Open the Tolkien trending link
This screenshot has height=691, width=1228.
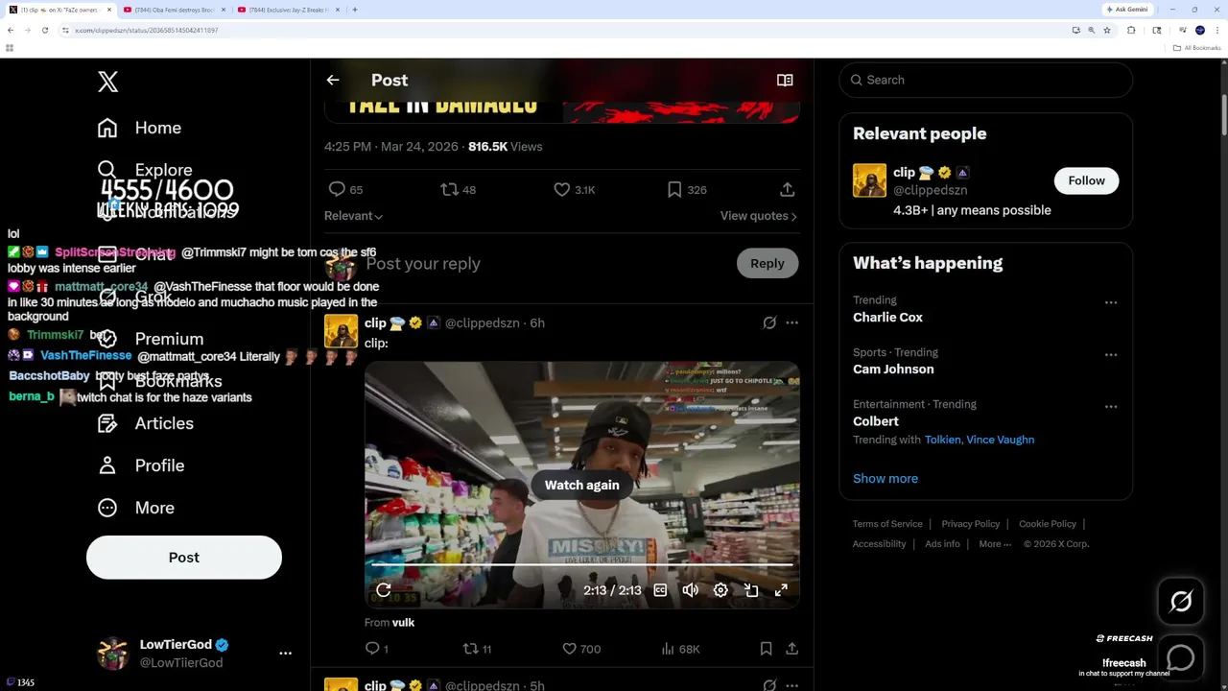942,440
